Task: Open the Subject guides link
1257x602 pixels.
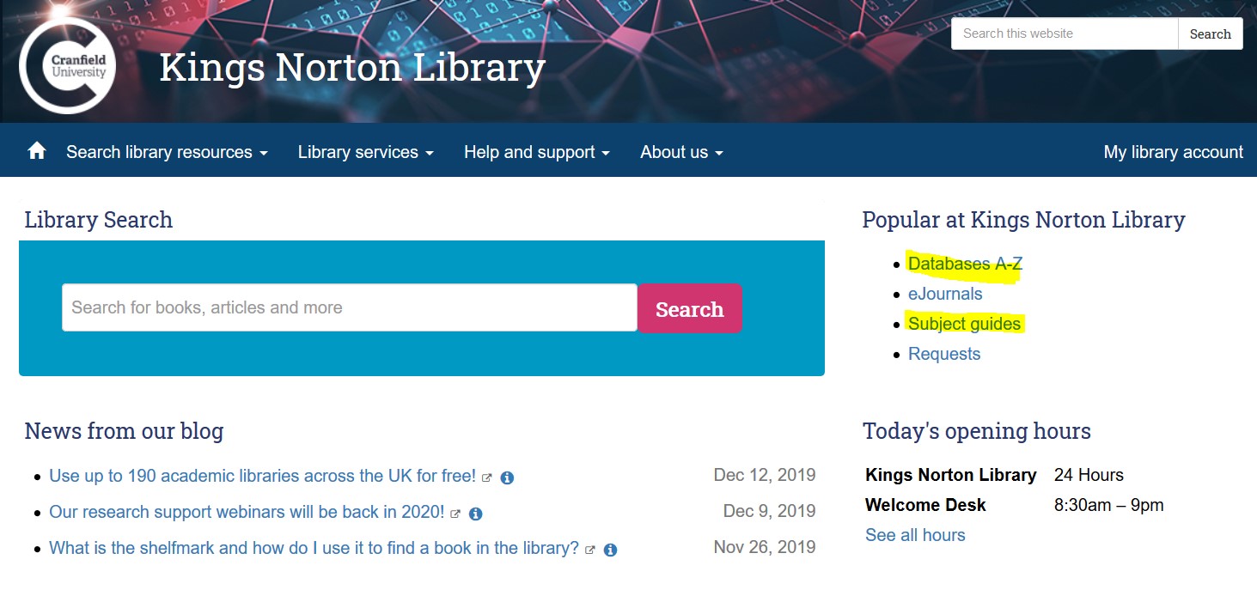Action: pos(964,324)
